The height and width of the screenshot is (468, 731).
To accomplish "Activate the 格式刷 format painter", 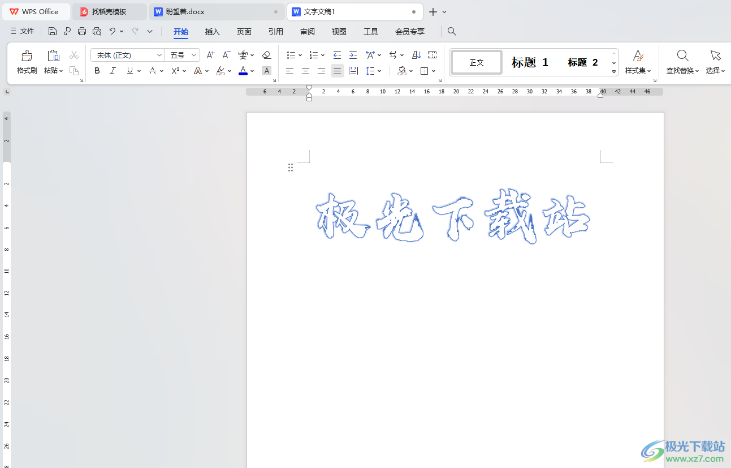I will pyautogui.click(x=27, y=62).
